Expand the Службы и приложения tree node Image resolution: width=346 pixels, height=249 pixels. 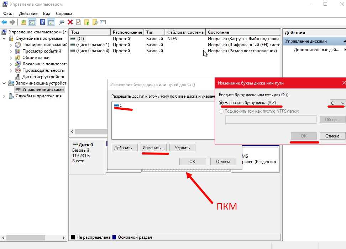pyautogui.click(x=4, y=96)
